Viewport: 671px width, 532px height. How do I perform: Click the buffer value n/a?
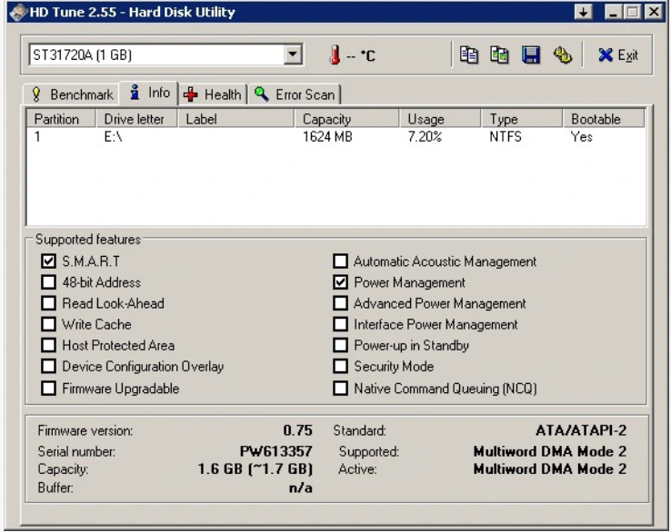pos(301,488)
